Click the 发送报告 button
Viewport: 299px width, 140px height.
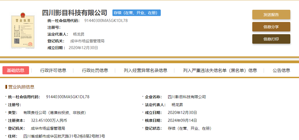271,15
